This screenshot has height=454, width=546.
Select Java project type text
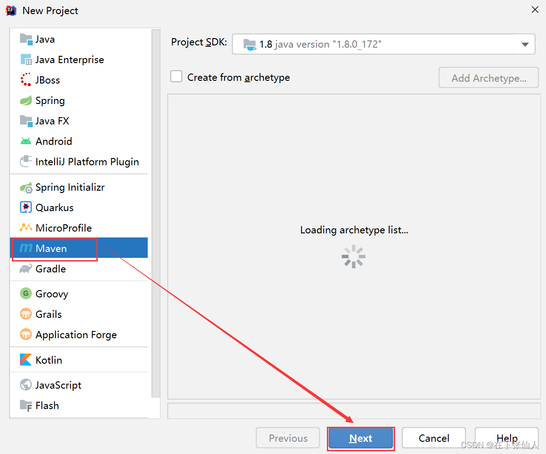coord(45,39)
